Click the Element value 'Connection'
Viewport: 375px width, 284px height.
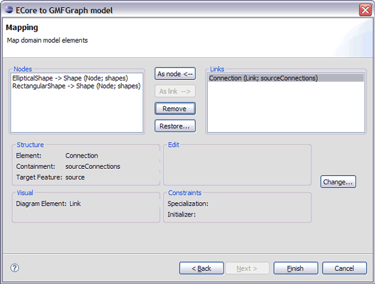point(81,156)
